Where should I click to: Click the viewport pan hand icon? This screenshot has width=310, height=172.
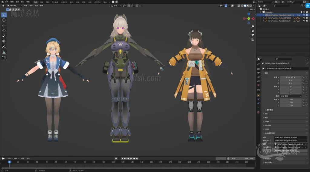tap(253, 31)
